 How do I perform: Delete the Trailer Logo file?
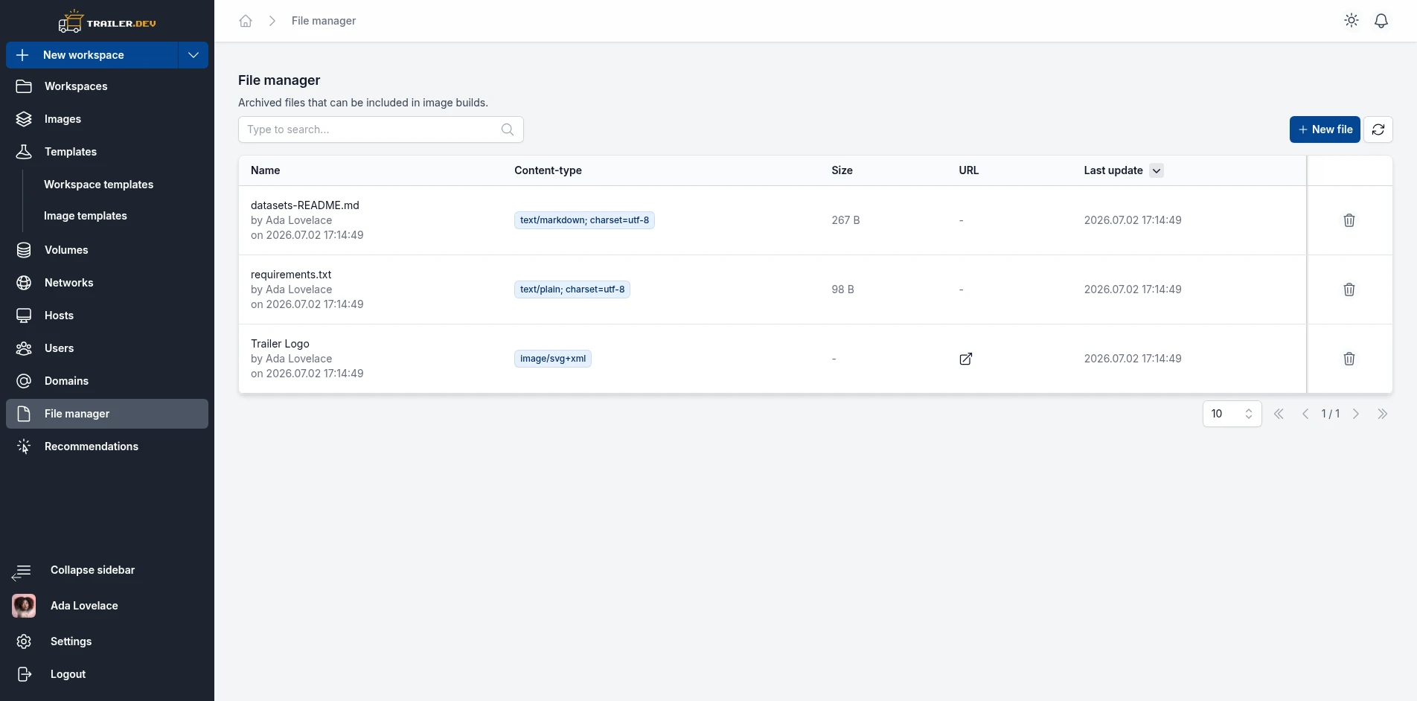pos(1349,359)
